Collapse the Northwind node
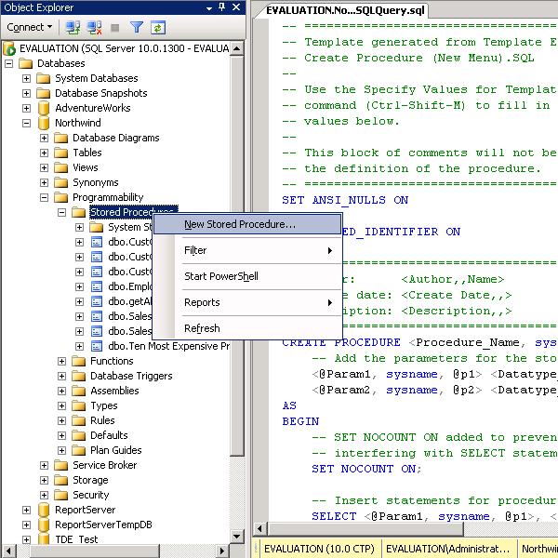This screenshot has height=558, width=558. pyautogui.click(x=26, y=123)
